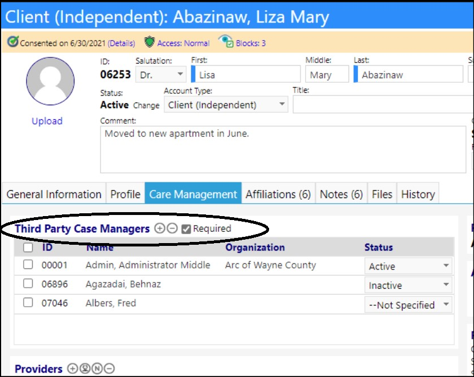Screen dimensions: 474x377
Task: Click the First name field containing Lisa
Action: (246, 74)
